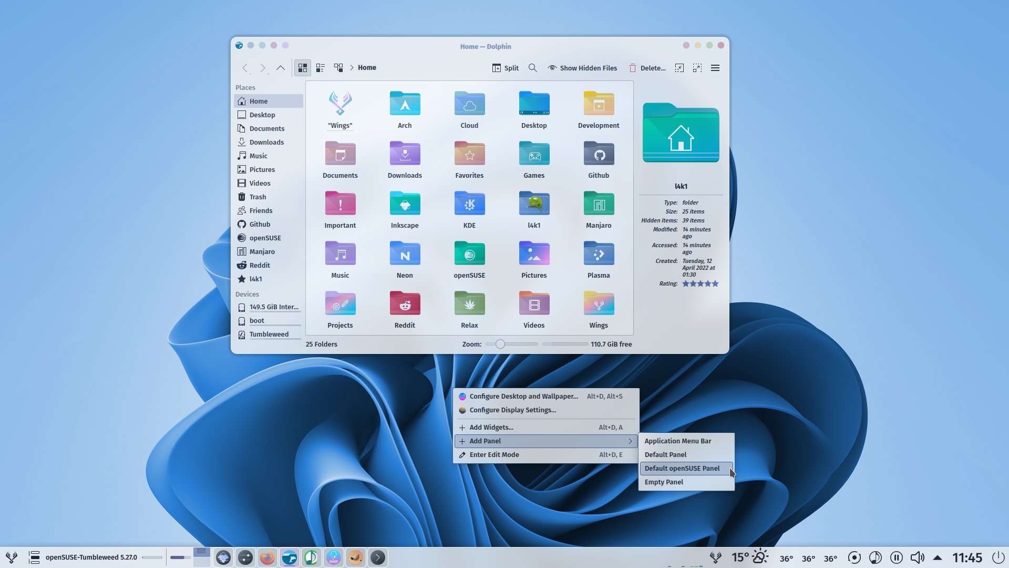Collapse the Devices section in Places panel

click(x=247, y=294)
